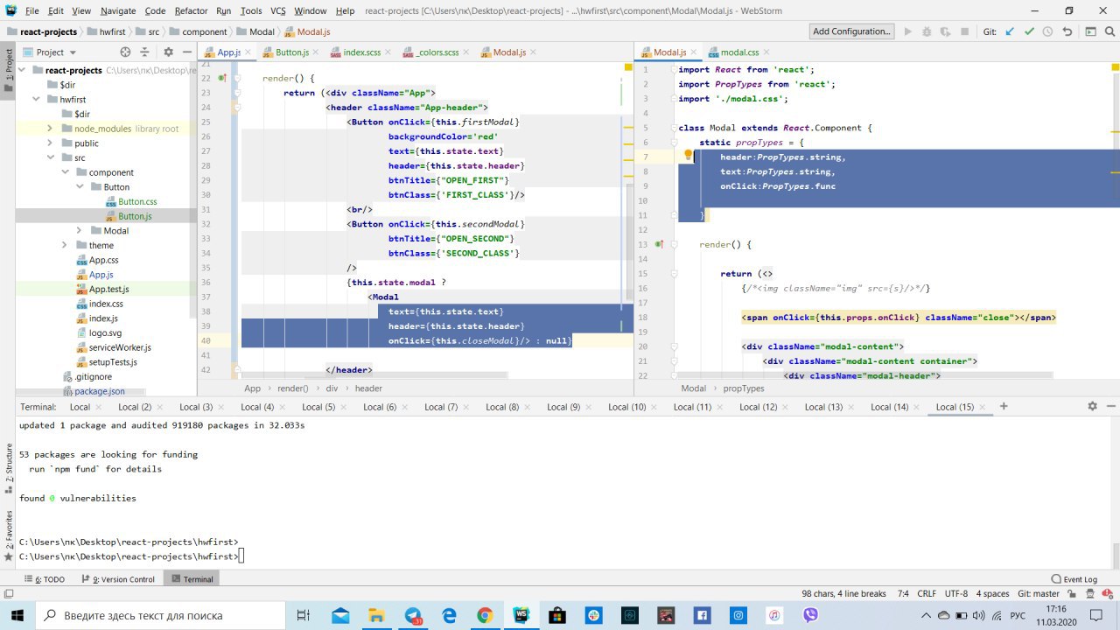Add new terminal tab with plus icon

tap(1004, 406)
